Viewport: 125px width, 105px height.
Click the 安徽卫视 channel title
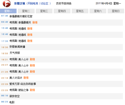coord(19,3)
